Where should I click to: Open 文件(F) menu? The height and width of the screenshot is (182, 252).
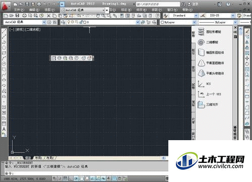[x=19, y=10]
